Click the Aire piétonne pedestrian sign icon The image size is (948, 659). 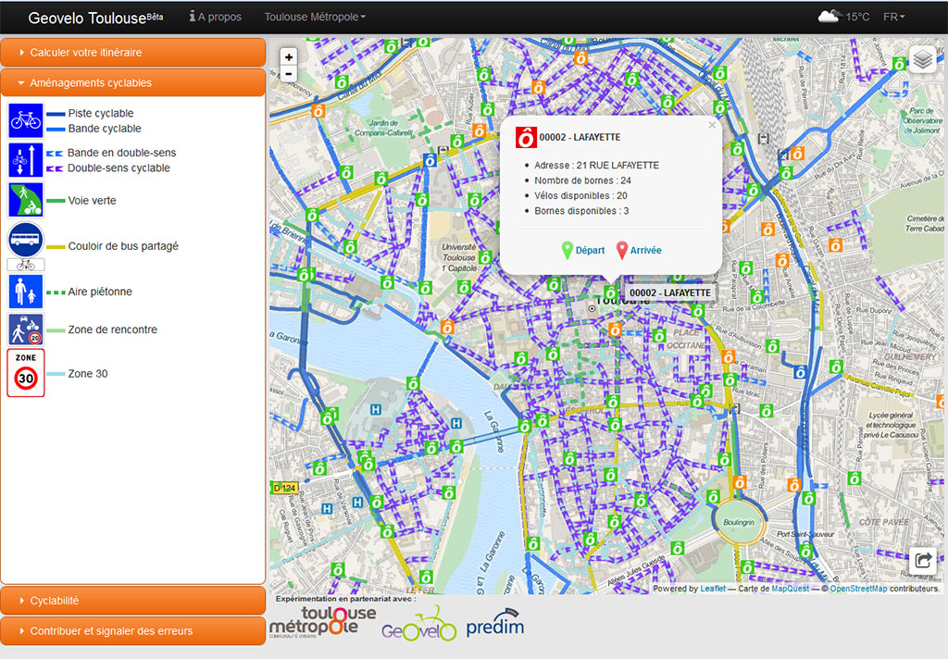click(26, 291)
